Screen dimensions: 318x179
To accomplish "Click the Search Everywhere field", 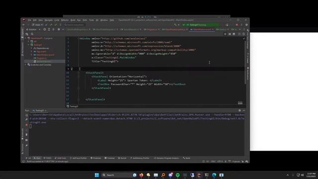I will 75,25.
